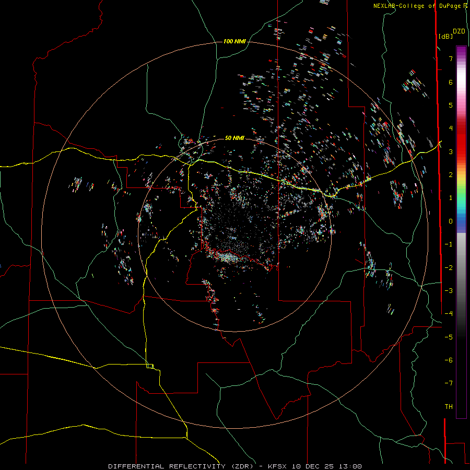This screenshot has height=470, width=470.
Task: Select the -3 value on the dB scale
Action: click(449, 291)
